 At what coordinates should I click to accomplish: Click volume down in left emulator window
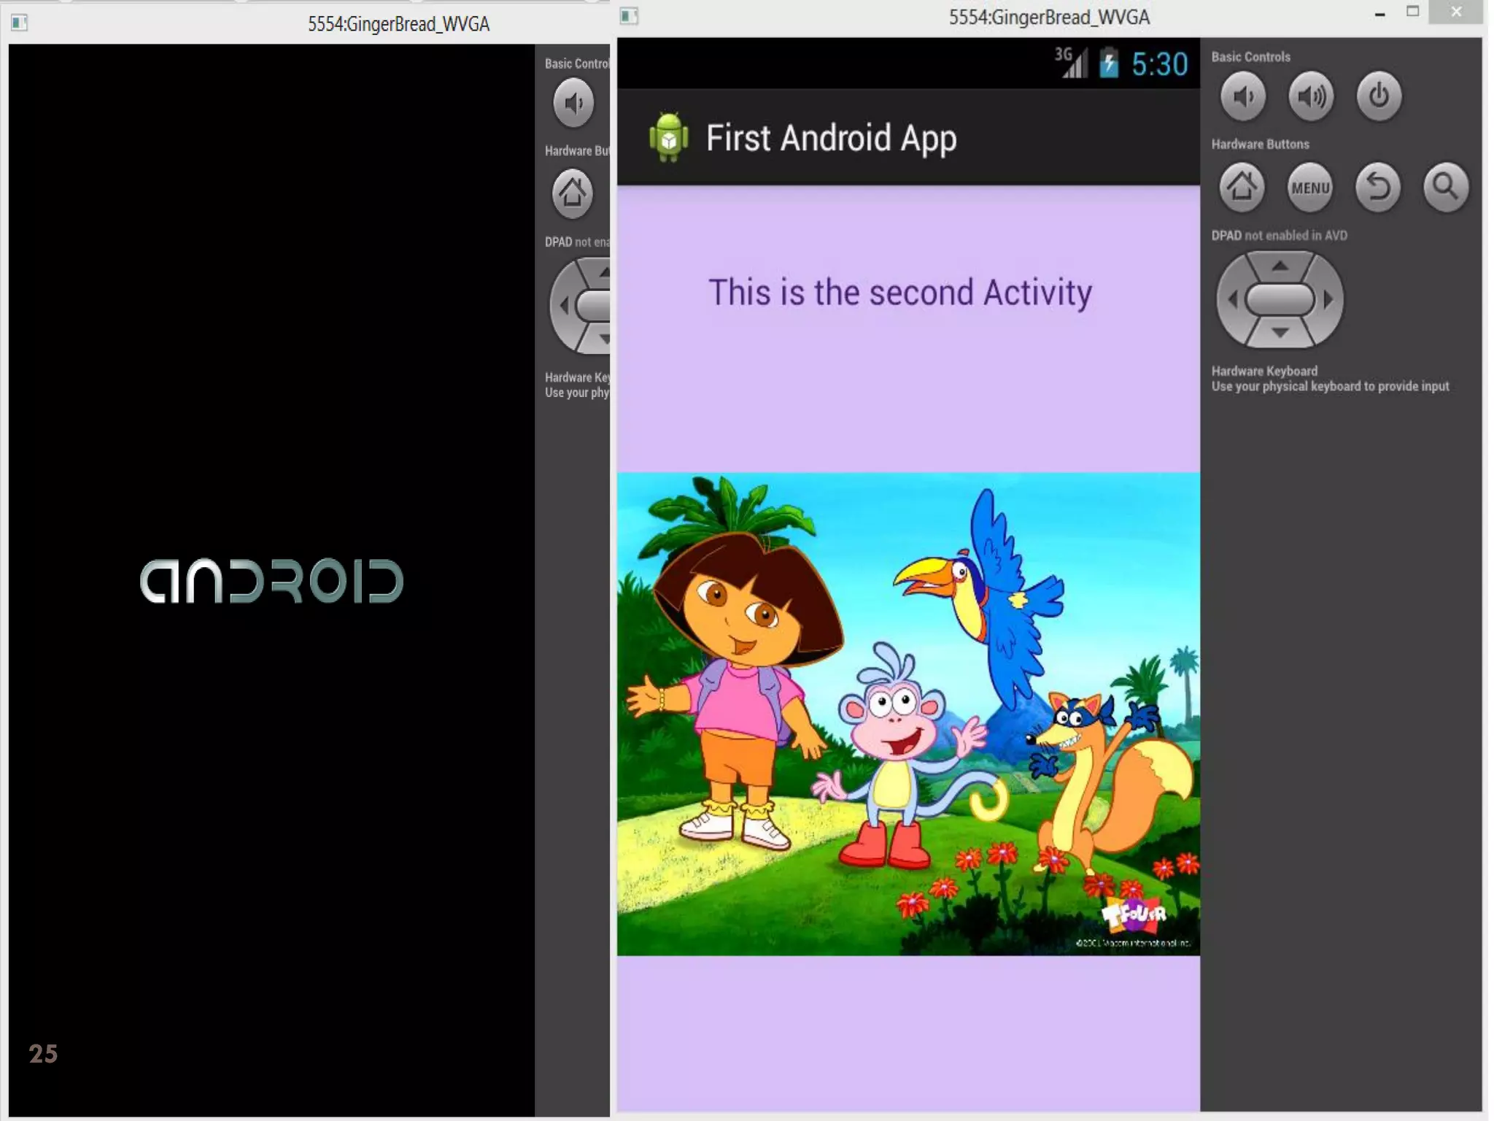pos(573,103)
